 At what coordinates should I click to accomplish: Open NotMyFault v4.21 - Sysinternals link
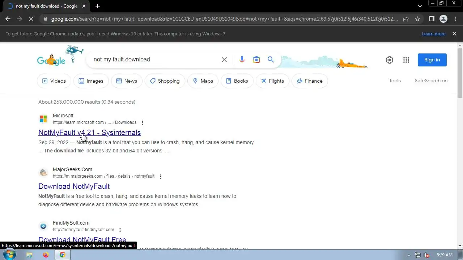(90, 133)
